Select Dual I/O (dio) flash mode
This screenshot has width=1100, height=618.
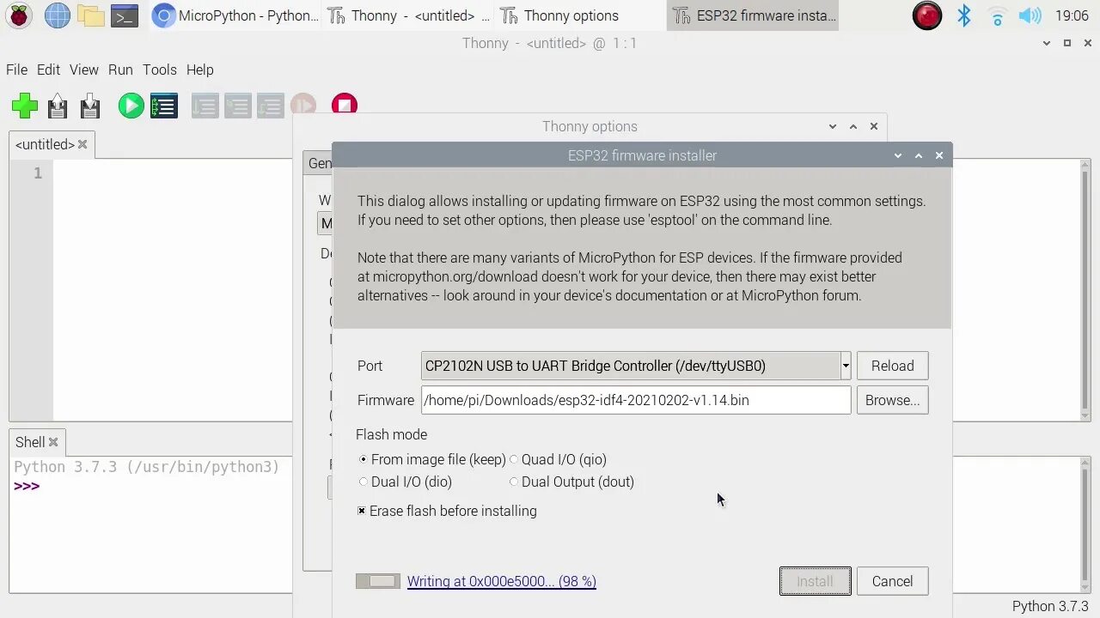[405, 482]
